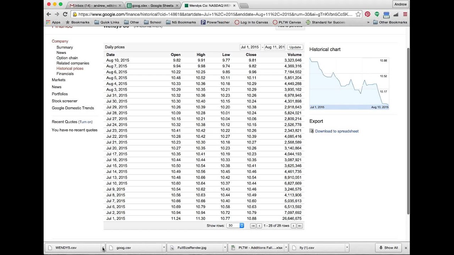Open the gray staircase extension icon

(396, 14)
